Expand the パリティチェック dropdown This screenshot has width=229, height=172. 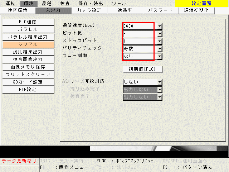(160, 49)
